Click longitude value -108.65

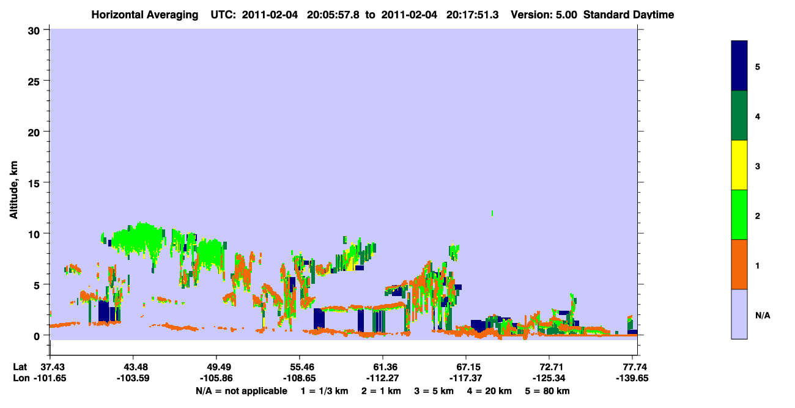(x=299, y=378)
